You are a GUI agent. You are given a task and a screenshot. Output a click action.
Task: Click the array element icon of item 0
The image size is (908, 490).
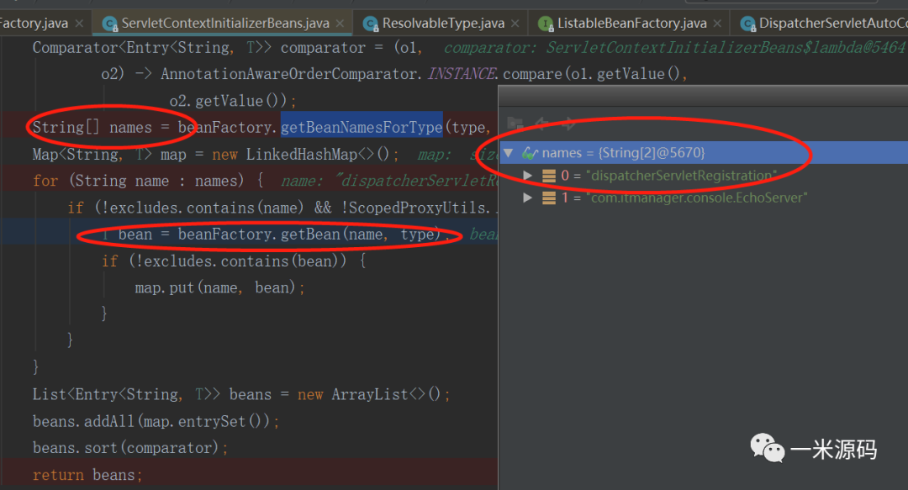click(x=549, y=176)
